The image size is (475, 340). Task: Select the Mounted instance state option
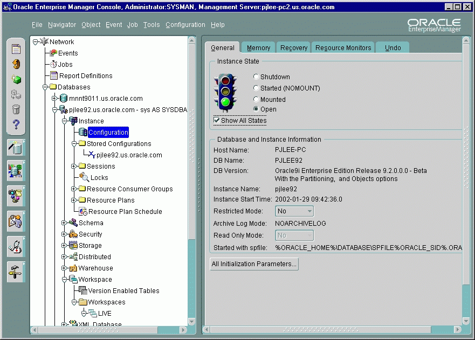256,100
